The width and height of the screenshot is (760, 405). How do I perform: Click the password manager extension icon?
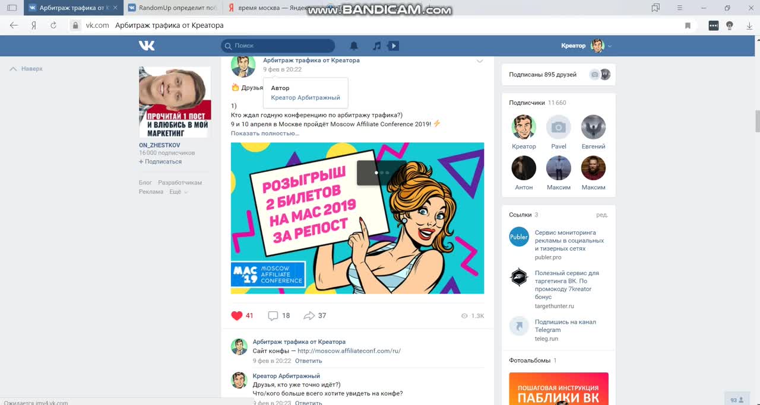coord(714,25)
